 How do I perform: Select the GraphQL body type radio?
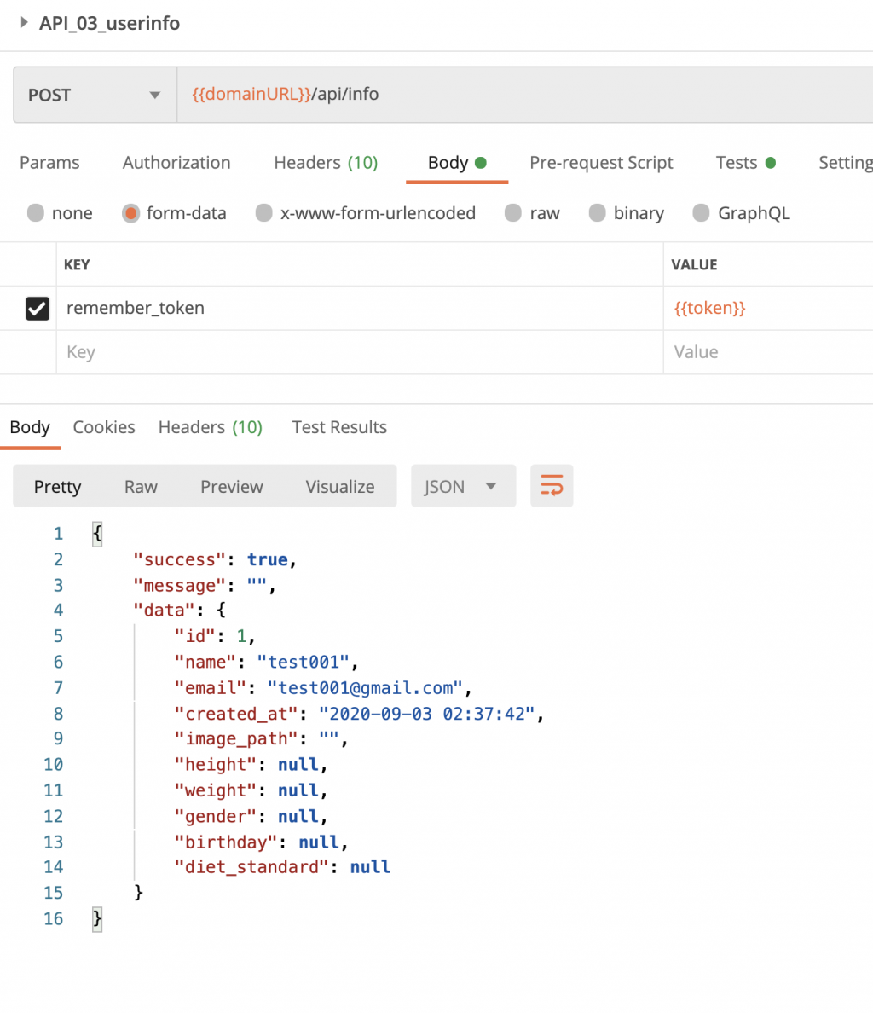pos(702,213)
